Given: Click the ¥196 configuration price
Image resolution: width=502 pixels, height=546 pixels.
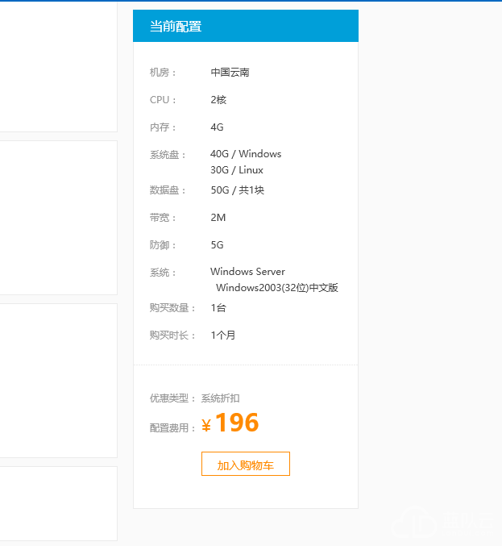Looking at the screenshot, I should coord(230,423).
